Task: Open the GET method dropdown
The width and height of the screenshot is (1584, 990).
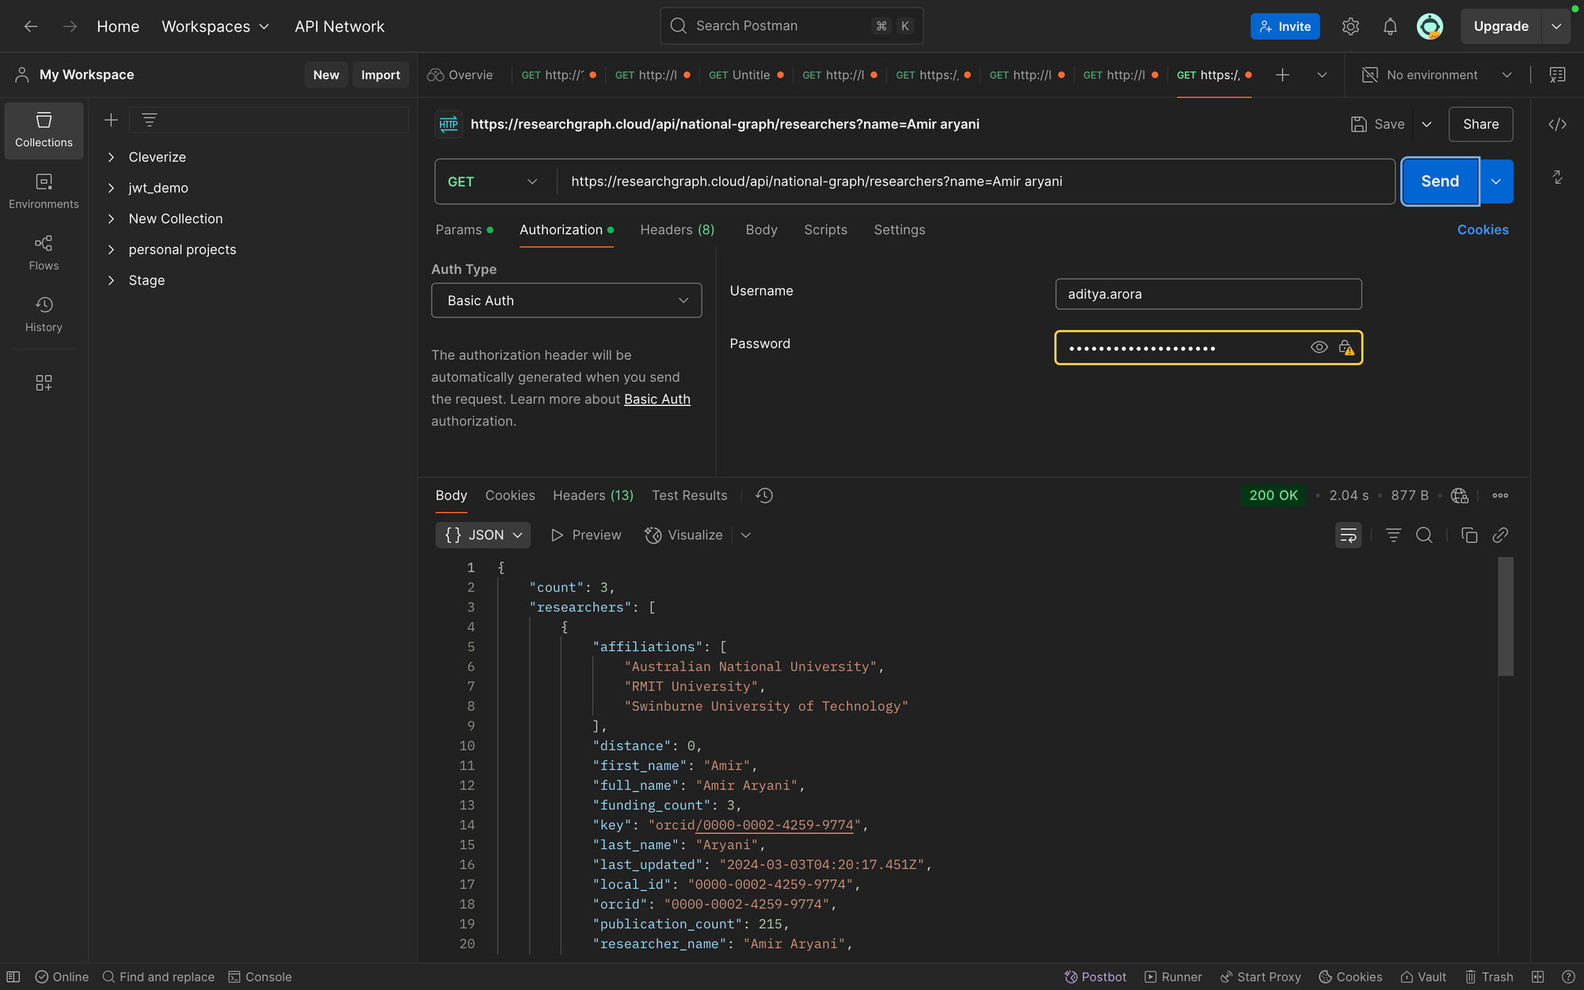Action: (x=492, y=181)
